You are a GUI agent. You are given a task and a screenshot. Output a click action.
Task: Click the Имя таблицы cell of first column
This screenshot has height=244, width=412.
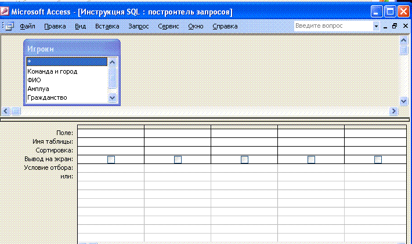point(111,141)
